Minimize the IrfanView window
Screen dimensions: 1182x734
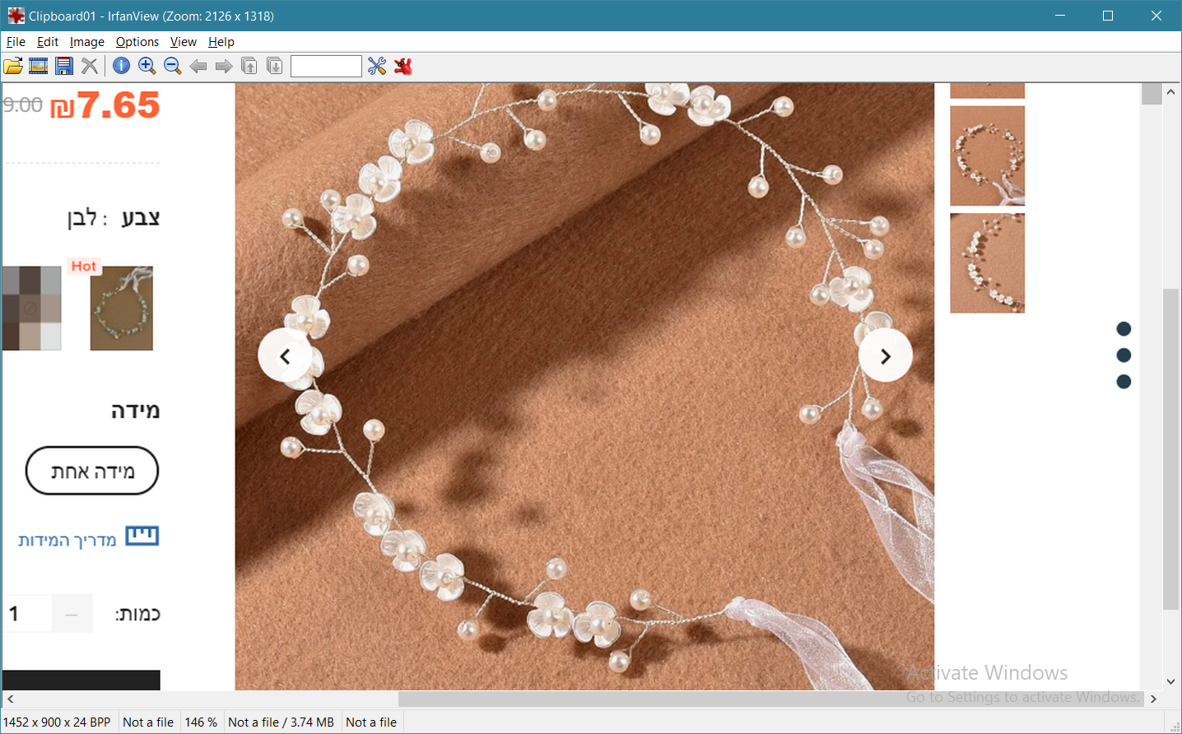pyautogui.click(x=1060, y=16)
